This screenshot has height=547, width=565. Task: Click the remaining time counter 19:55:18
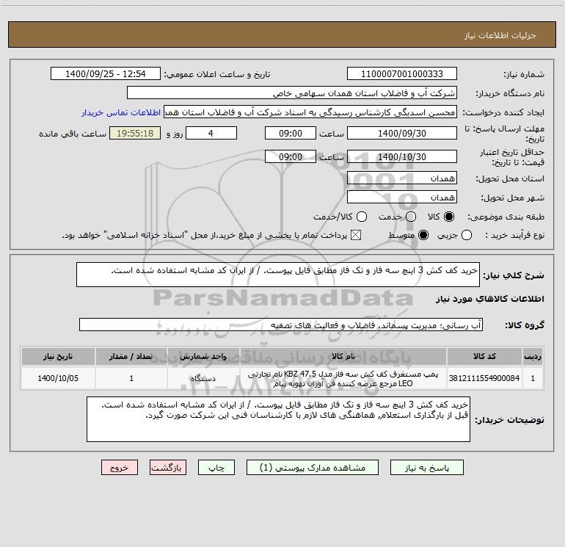point(135,133)
